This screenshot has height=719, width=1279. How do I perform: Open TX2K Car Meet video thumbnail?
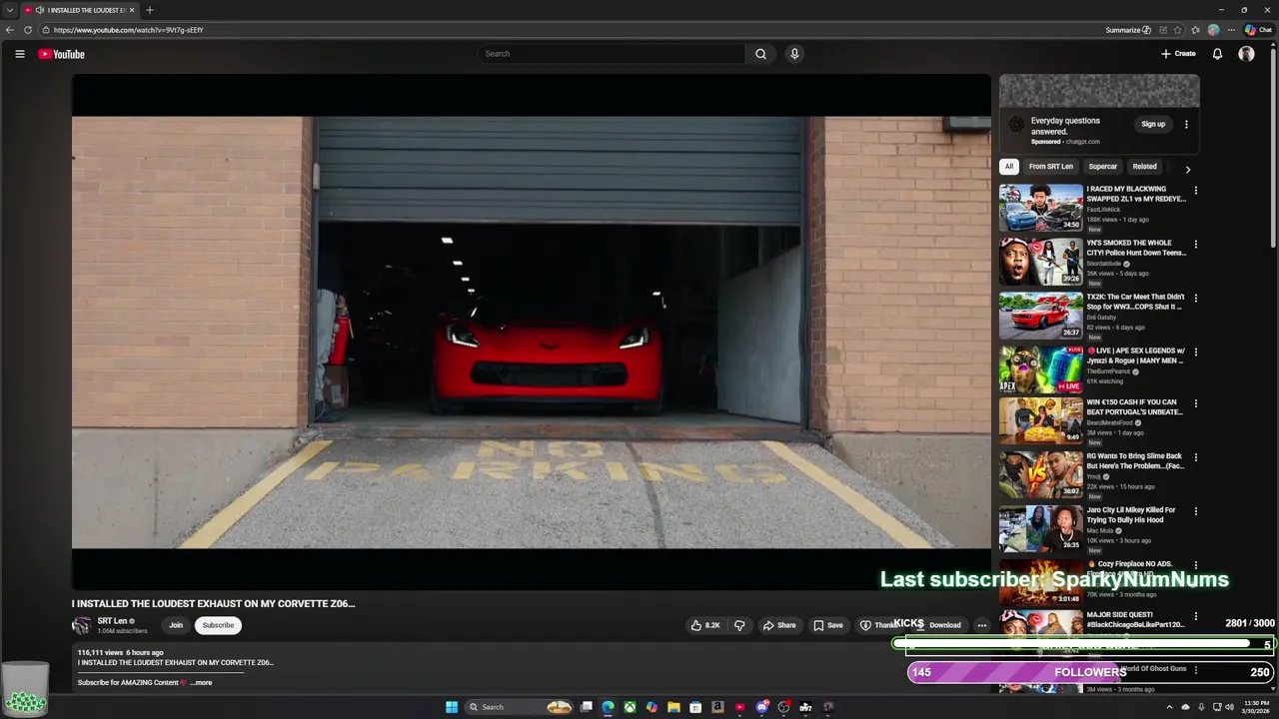pos(1041,316)
